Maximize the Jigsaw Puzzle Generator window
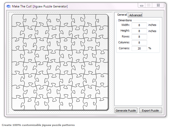 click(149, 5)
